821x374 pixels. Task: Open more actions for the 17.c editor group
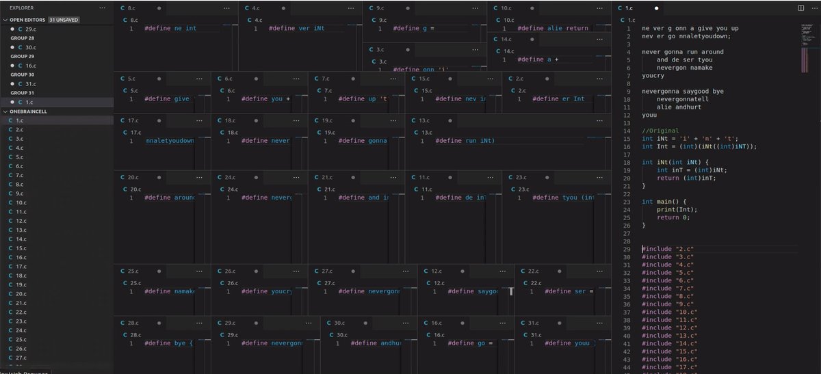[199, 120]
